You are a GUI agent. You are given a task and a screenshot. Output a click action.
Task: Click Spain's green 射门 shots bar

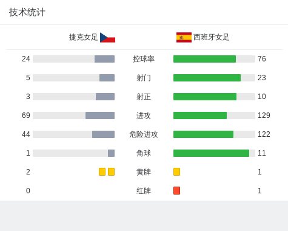click(207, 78)
